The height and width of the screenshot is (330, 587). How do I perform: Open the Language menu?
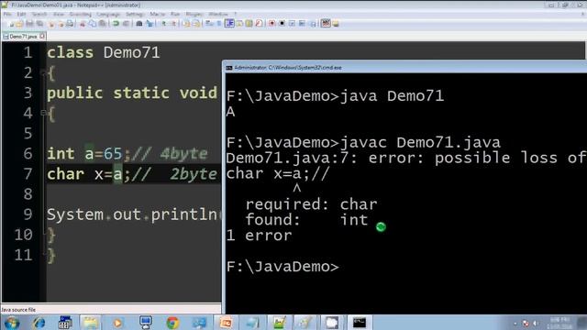click(108, 15)
